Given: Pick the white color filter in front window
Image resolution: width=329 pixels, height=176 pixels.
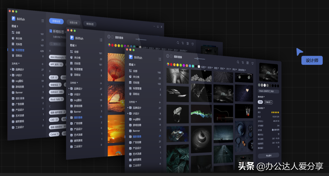Looking at the screenshot, I should (x=199, y=67).
